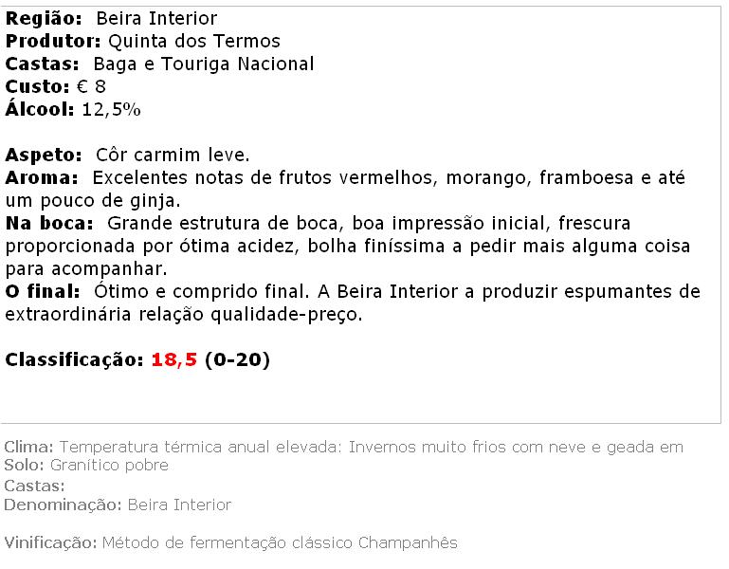The height and width of the screenshot is (569, 729).
Task: Click the Classificação label
Action: (74, 360)
